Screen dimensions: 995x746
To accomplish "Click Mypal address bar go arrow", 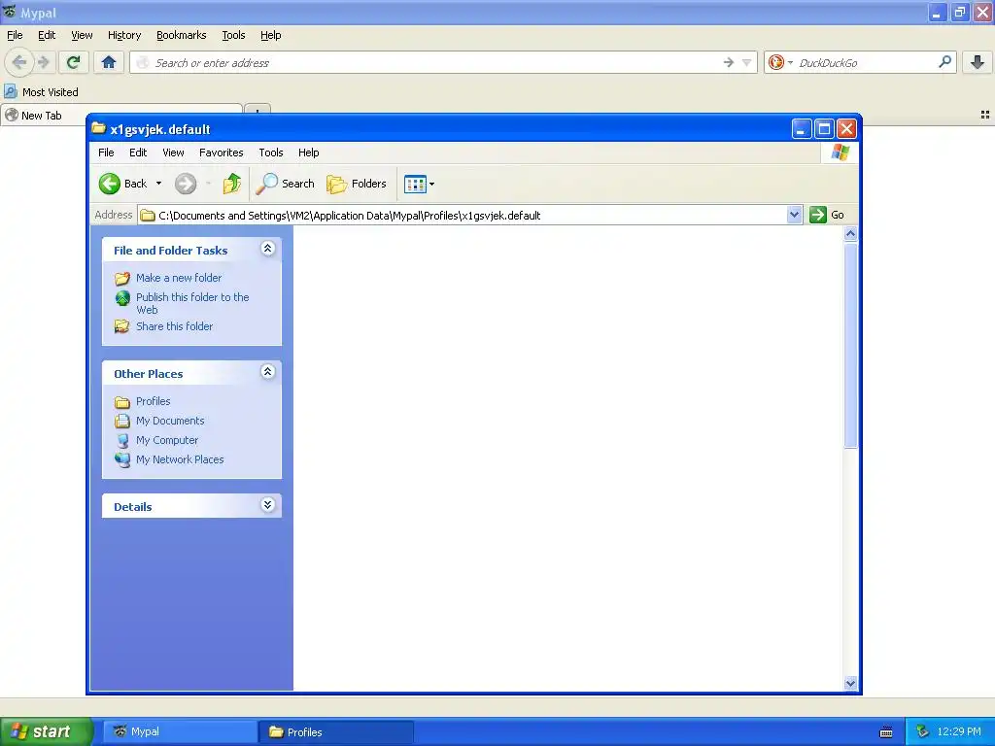I will click(729, 63).
